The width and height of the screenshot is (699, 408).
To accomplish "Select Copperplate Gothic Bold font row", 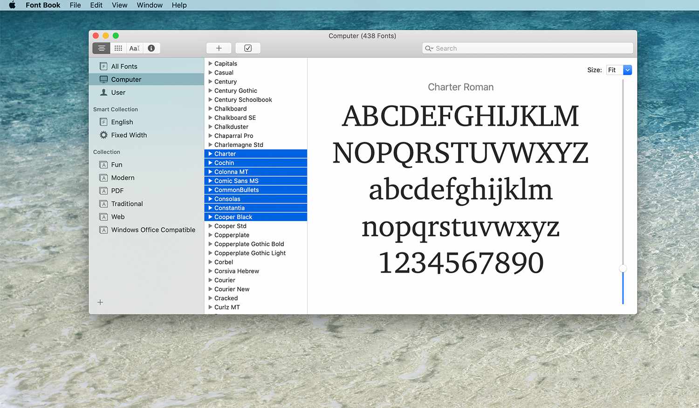I will (256, 244).
